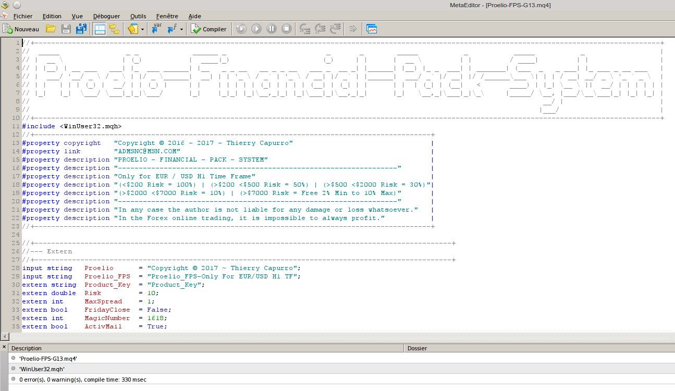Screen dimensions: 675x391
Task: Click the Step Into debug icon
Action: tap(305, 29)
